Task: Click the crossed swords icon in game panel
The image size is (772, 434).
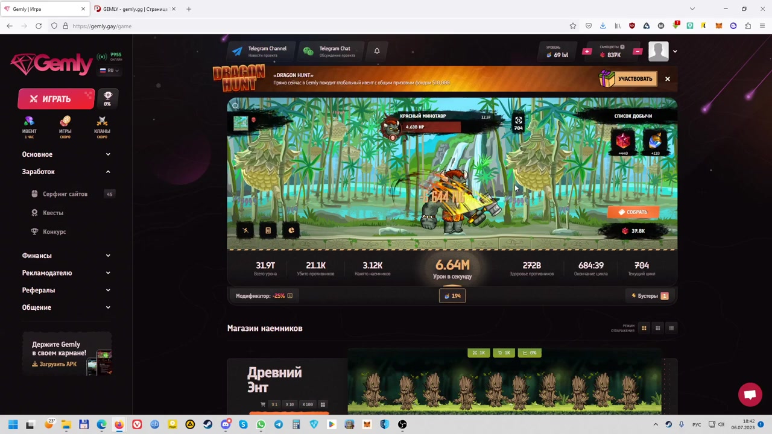Action: [245, 230]
